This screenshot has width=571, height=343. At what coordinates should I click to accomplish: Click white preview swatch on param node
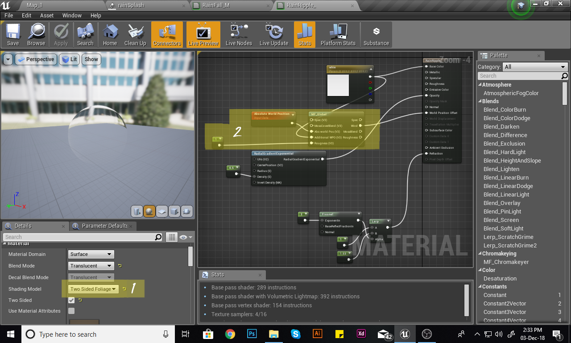[x=338, y=85]
